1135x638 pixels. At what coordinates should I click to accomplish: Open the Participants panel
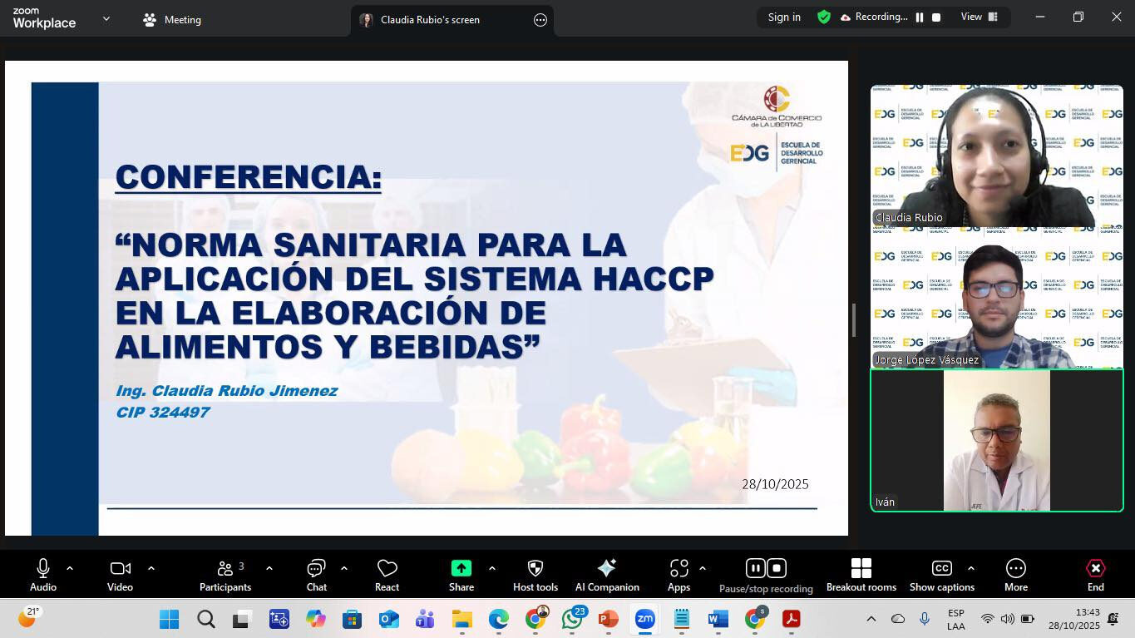pos(225,575)
